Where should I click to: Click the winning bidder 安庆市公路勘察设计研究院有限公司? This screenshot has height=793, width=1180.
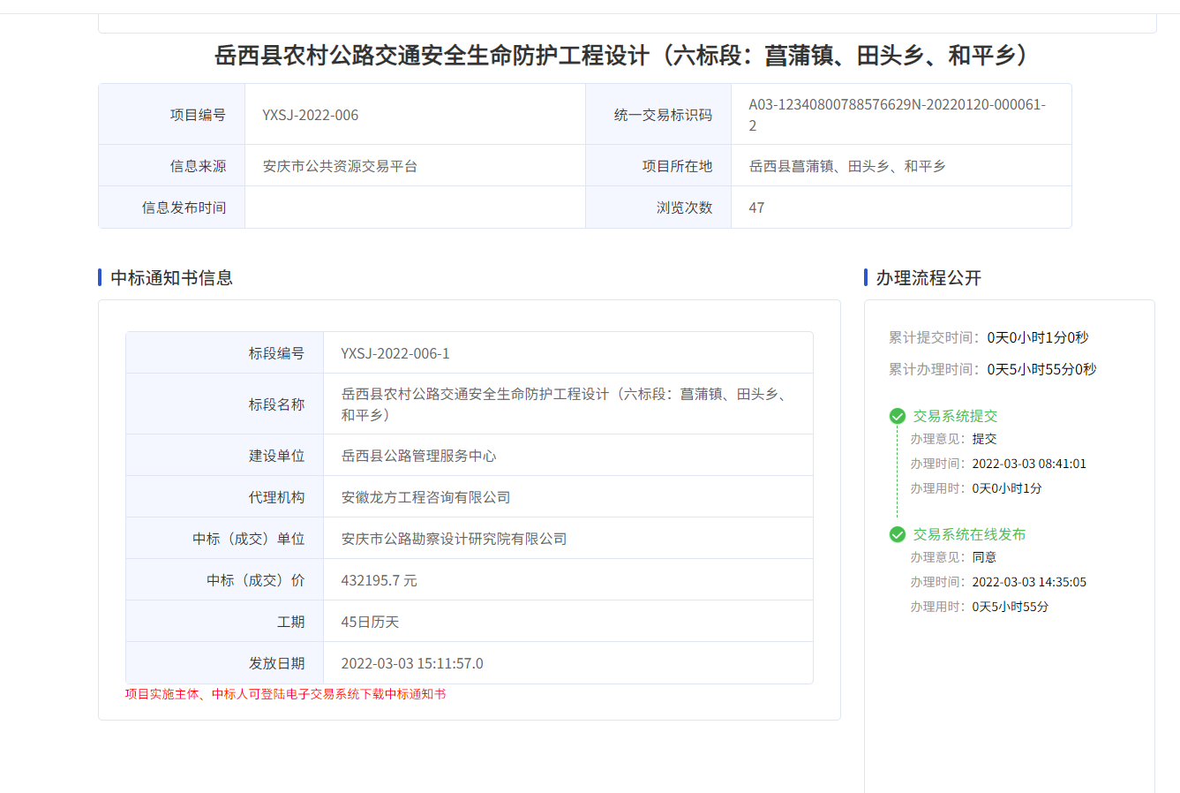(x=454, y=539)
